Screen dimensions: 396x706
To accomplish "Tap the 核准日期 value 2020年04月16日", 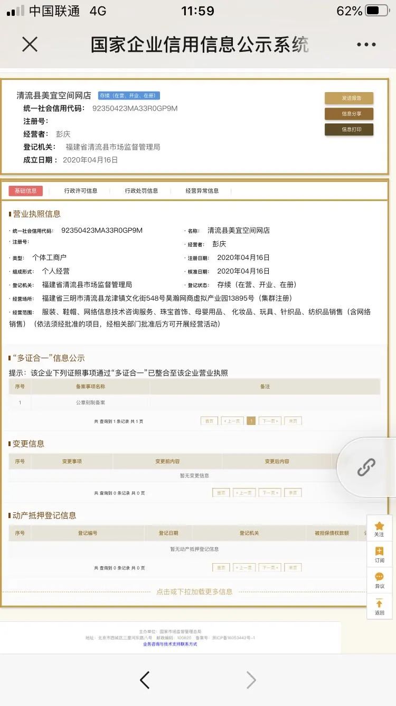I will pos(243,270).
